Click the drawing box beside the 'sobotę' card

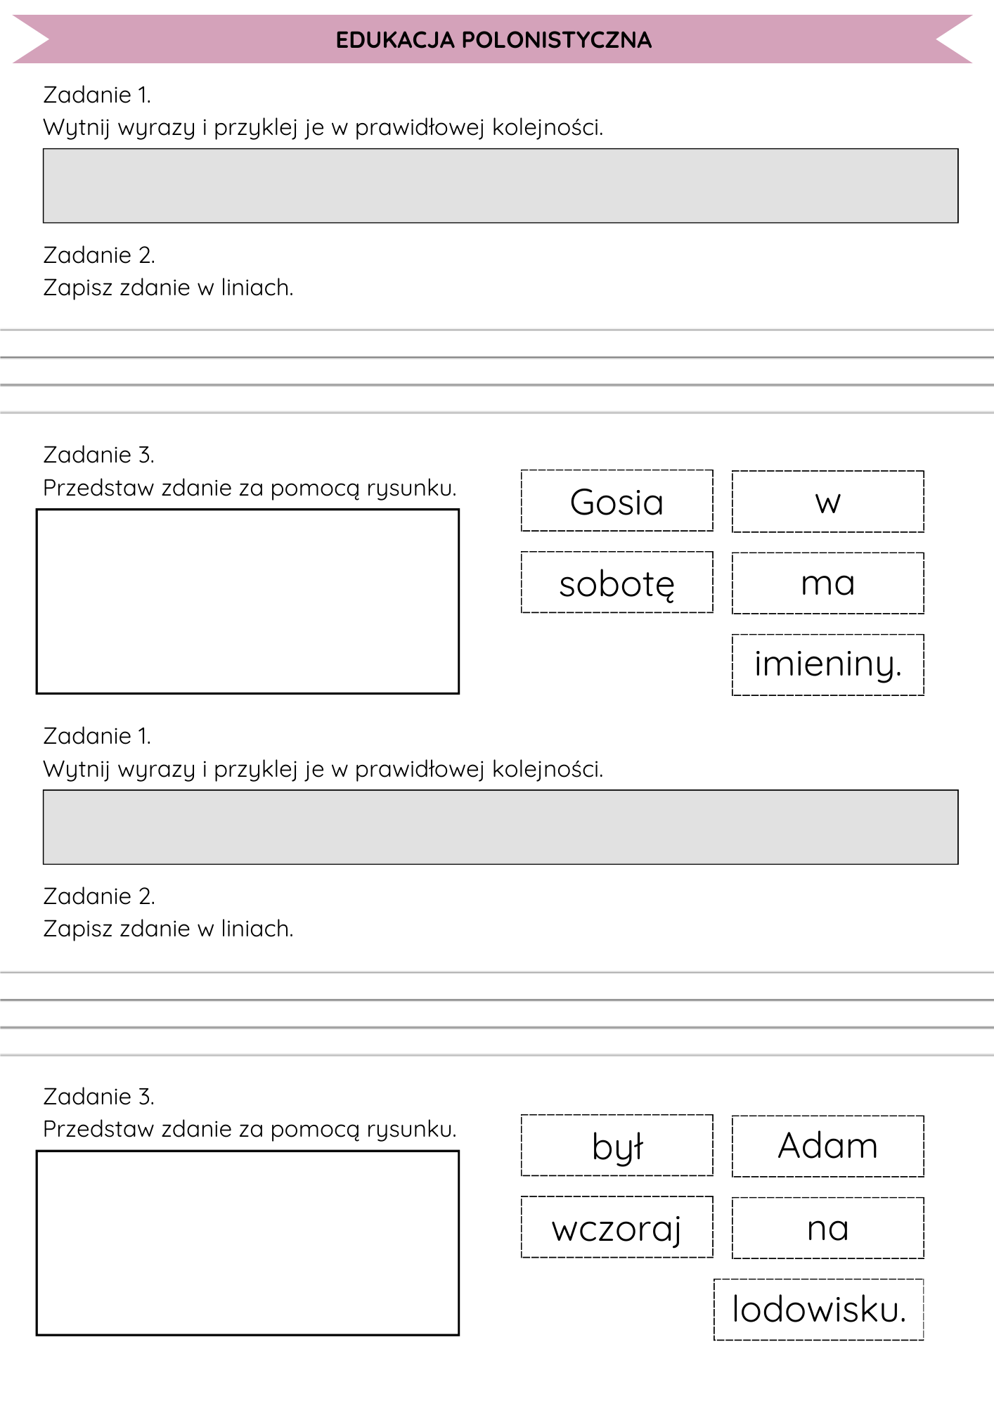click(247, 602)
